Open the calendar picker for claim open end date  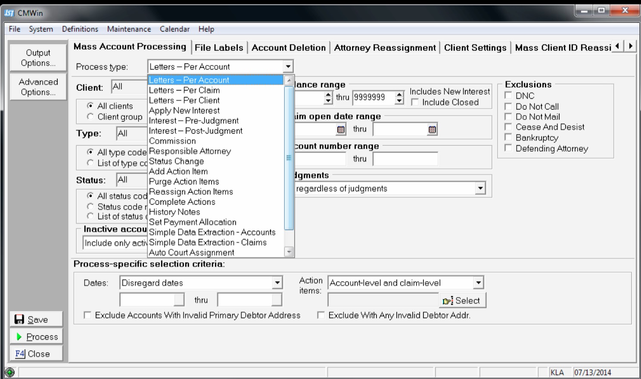[x=432, y=129]
